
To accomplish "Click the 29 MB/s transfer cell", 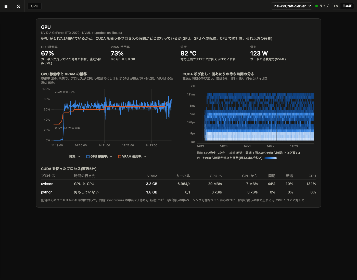I will 215,184.
